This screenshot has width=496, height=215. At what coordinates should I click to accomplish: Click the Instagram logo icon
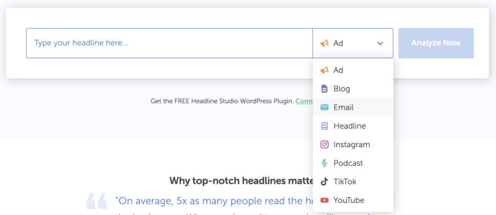click(324, 145)
